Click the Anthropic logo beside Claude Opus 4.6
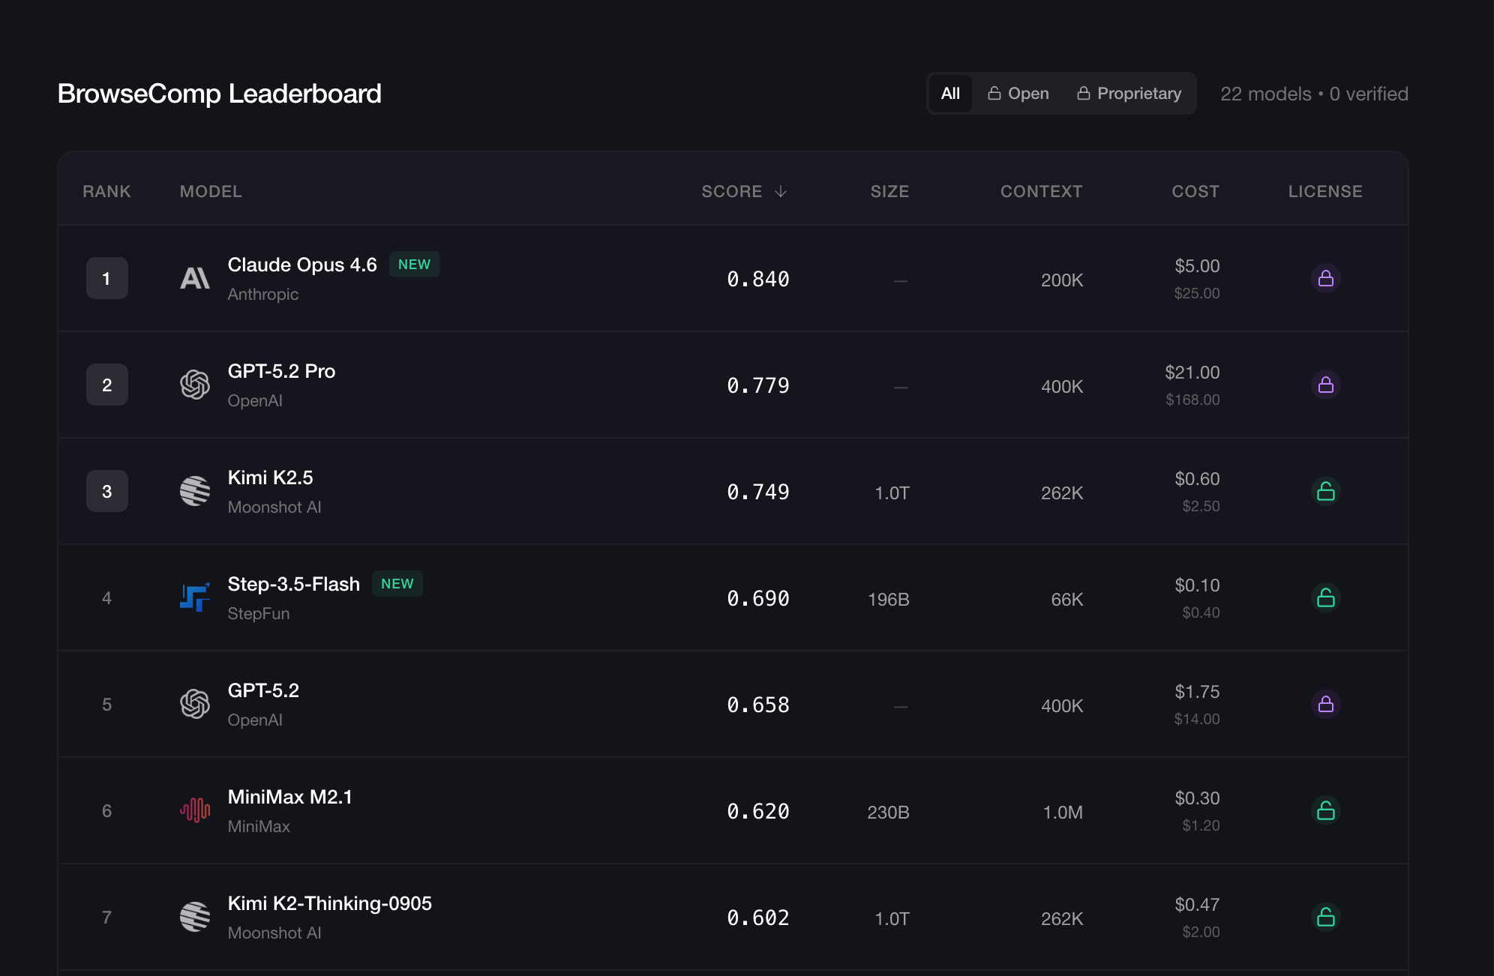 tap(195, 279)
